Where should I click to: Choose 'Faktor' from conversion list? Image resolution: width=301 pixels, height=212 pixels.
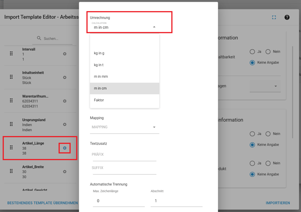[99, 100]
